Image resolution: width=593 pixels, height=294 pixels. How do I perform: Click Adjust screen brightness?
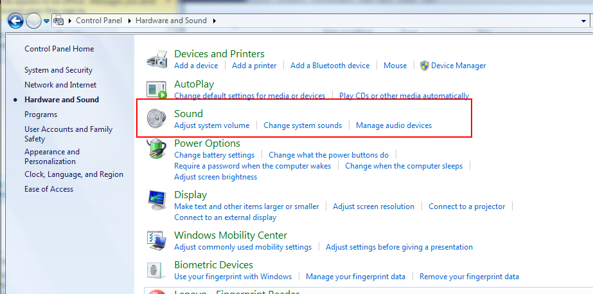point(216,177)
